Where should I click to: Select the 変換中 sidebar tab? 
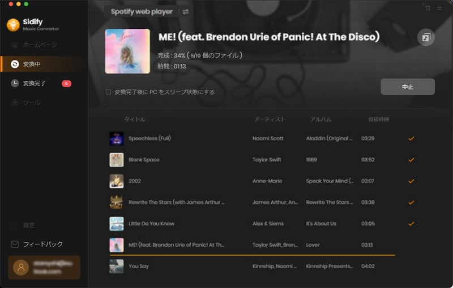point(44,64)
